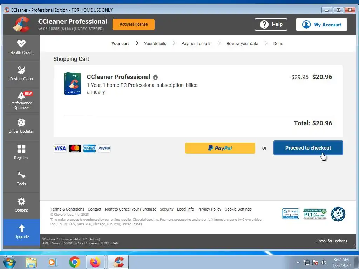Image resolution: width=359 pixels, height=269 pixels.
Task: Open Windows Explorer from the taskbar
Action: 31,262
